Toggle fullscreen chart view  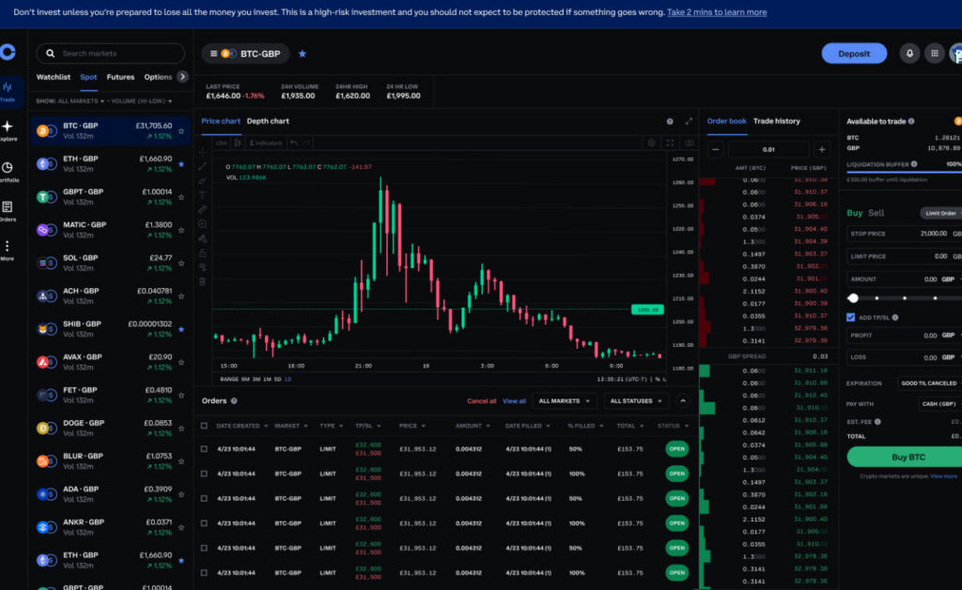coord(670,143)
